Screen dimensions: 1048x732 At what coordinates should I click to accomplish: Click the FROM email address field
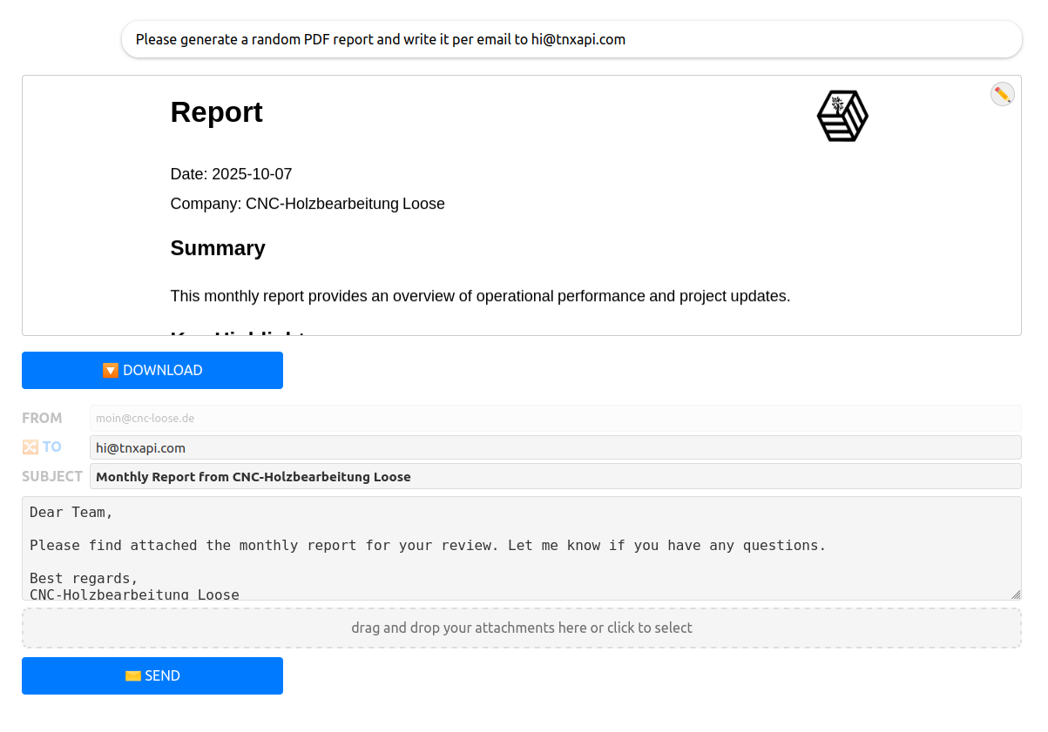pos(555,418)
